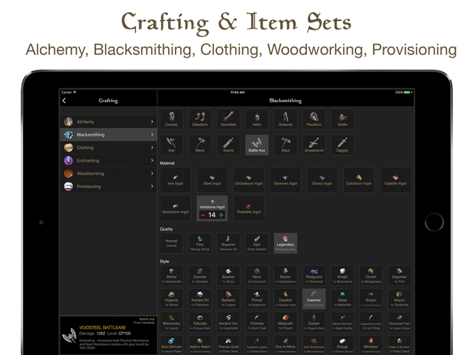Viewport: 474px width, 355px height.
Task: Choose the Breton Molybdenum style
Action: pyautogui.click(x=285, y=275)
